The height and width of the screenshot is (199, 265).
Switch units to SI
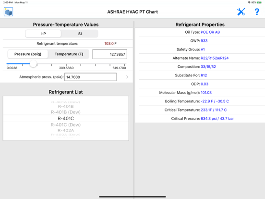point(80,34)
